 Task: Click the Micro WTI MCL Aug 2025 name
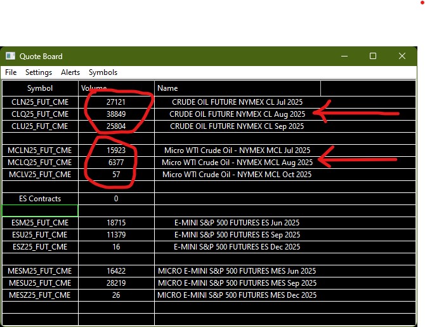(237, 163)
